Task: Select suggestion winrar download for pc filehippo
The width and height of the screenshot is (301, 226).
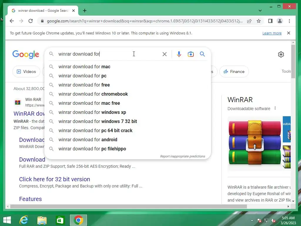Action: 128,149
